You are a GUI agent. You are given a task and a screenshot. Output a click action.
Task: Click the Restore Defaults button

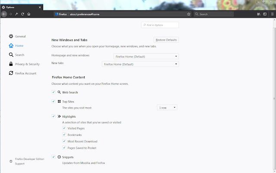166,40
